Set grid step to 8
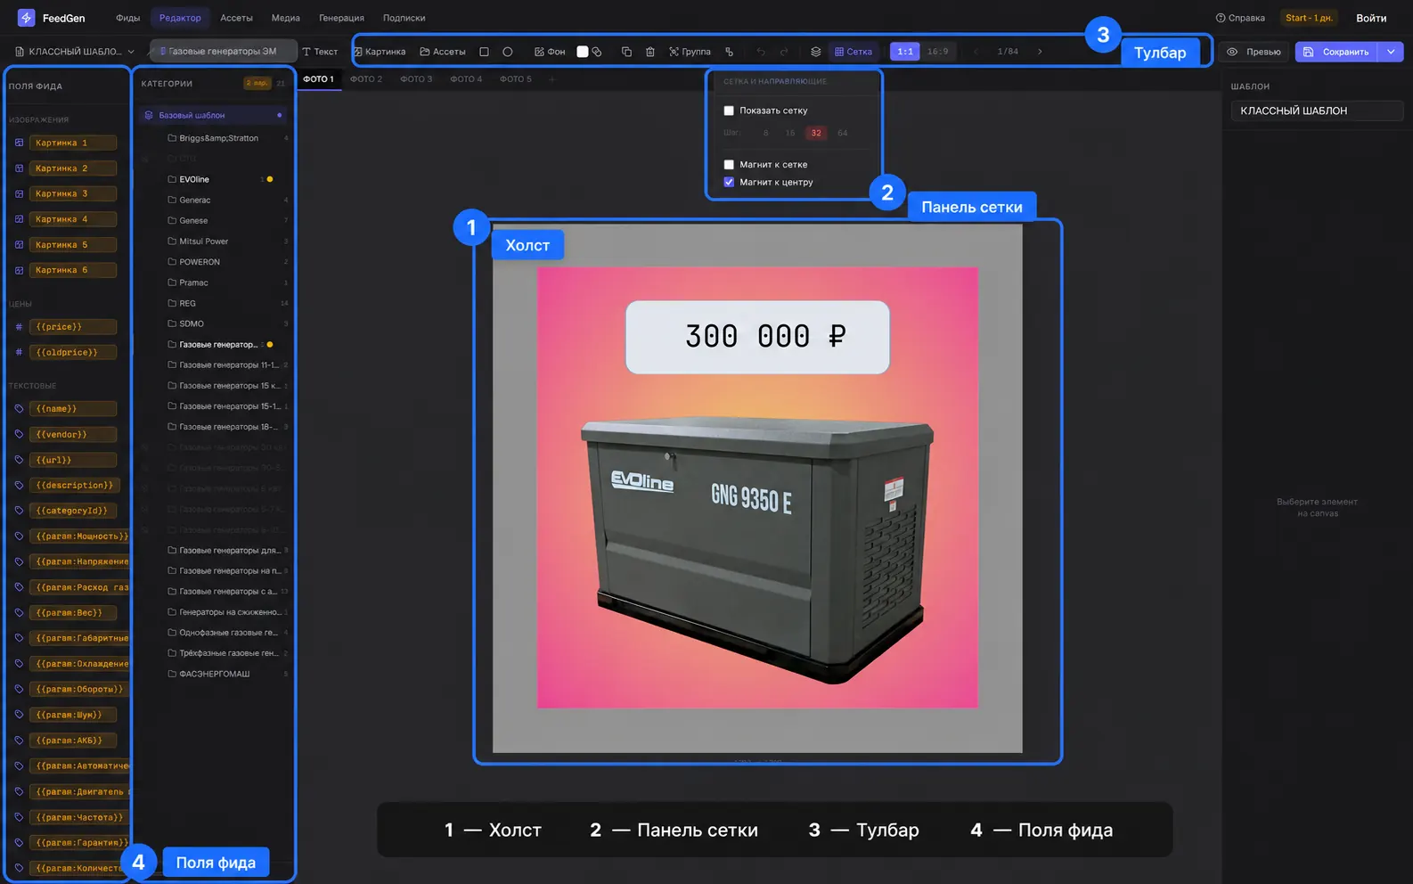The width and height of the screenshot is (1413, 884). (765, 133)
